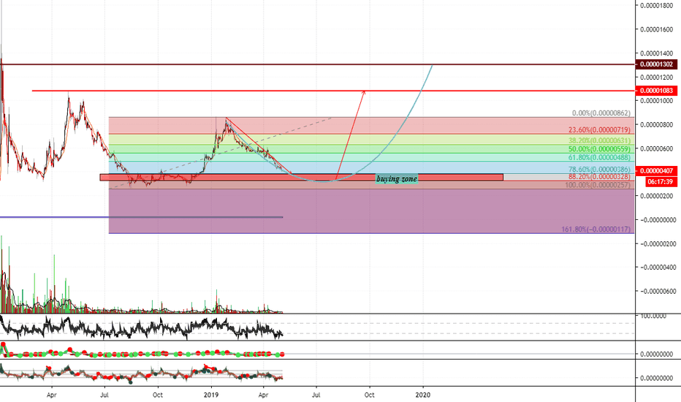Click the 100.00% (0.00000257) Fibonacci label
The image size is (681, 402).
(597, 185)
